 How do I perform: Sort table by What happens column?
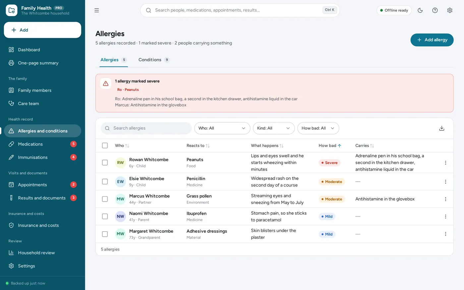tap(267, 145)
